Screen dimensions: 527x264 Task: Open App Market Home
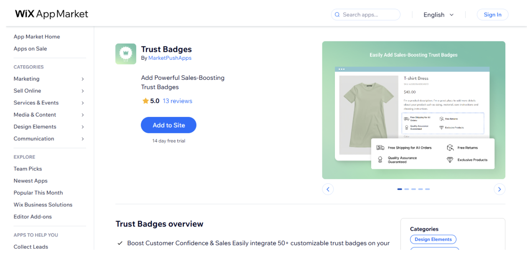(36, 37)
